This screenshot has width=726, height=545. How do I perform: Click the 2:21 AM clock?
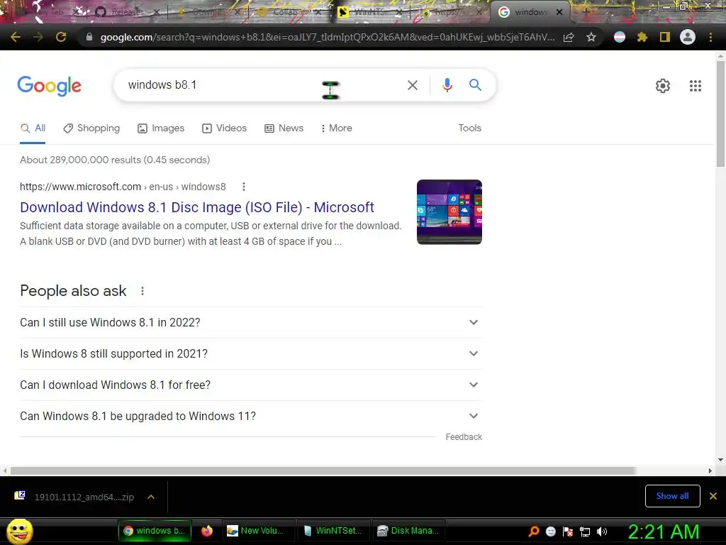[x=664, y=532]
